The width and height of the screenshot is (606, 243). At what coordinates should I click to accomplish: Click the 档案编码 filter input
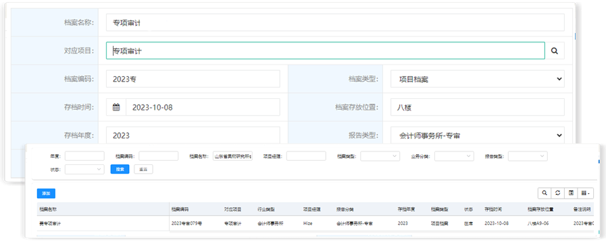[159, 156]
